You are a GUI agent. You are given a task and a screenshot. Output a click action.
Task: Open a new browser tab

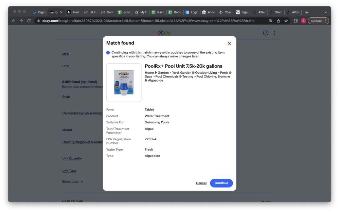(x=307, y=12)
